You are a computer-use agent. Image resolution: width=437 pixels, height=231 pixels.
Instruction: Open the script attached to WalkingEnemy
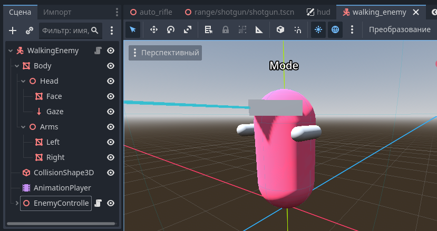click(98, 51)
